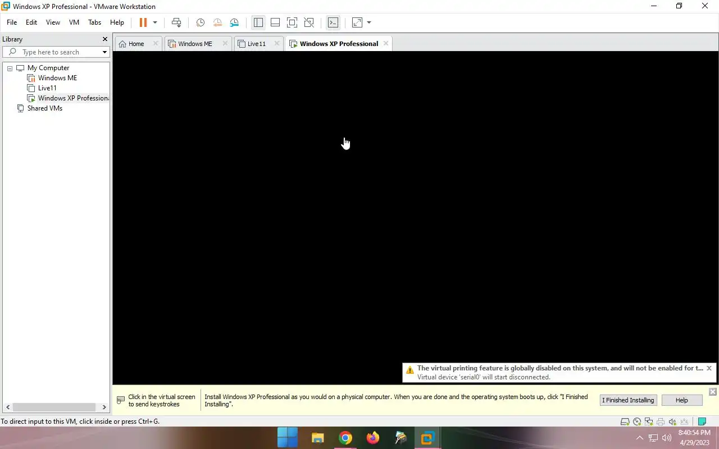This screenshot has width=719, height=449.
Task: Click the stretch guest display icon
Action: pyautogui.click(x=357, y=22)
